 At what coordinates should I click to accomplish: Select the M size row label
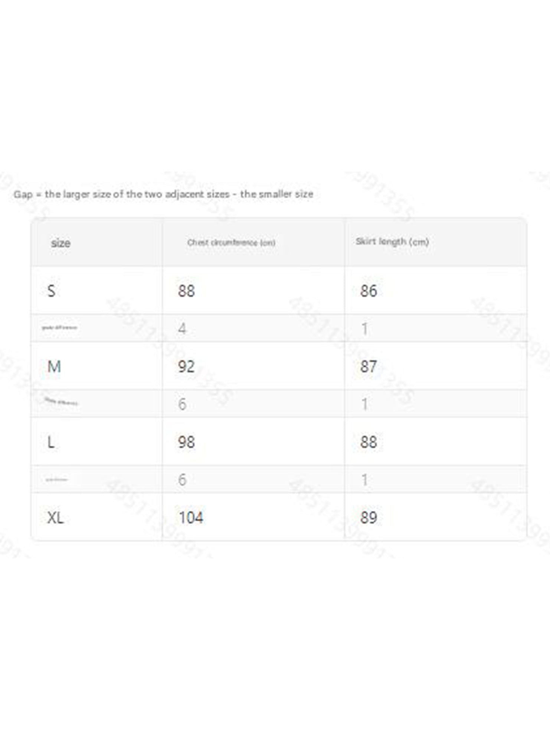[x=54, y=367]
